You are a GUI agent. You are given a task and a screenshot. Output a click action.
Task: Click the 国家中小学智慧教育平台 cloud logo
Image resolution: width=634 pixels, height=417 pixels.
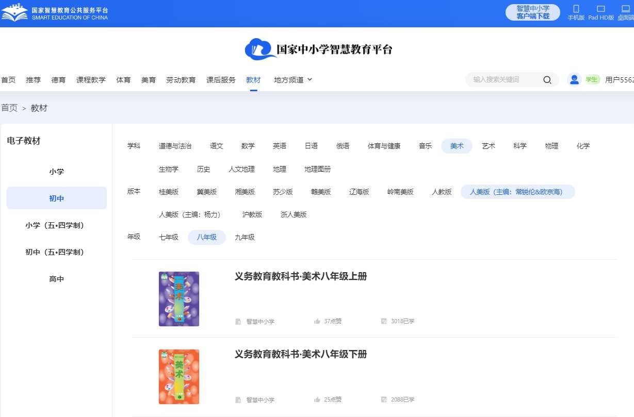click(319, 49)
